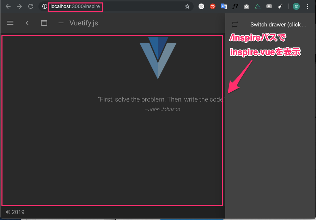Image resolution: width=316 pixels, height=220 pixels.
Task: Open the Chrome profile avatar
Action: click(x=296, y=6)
